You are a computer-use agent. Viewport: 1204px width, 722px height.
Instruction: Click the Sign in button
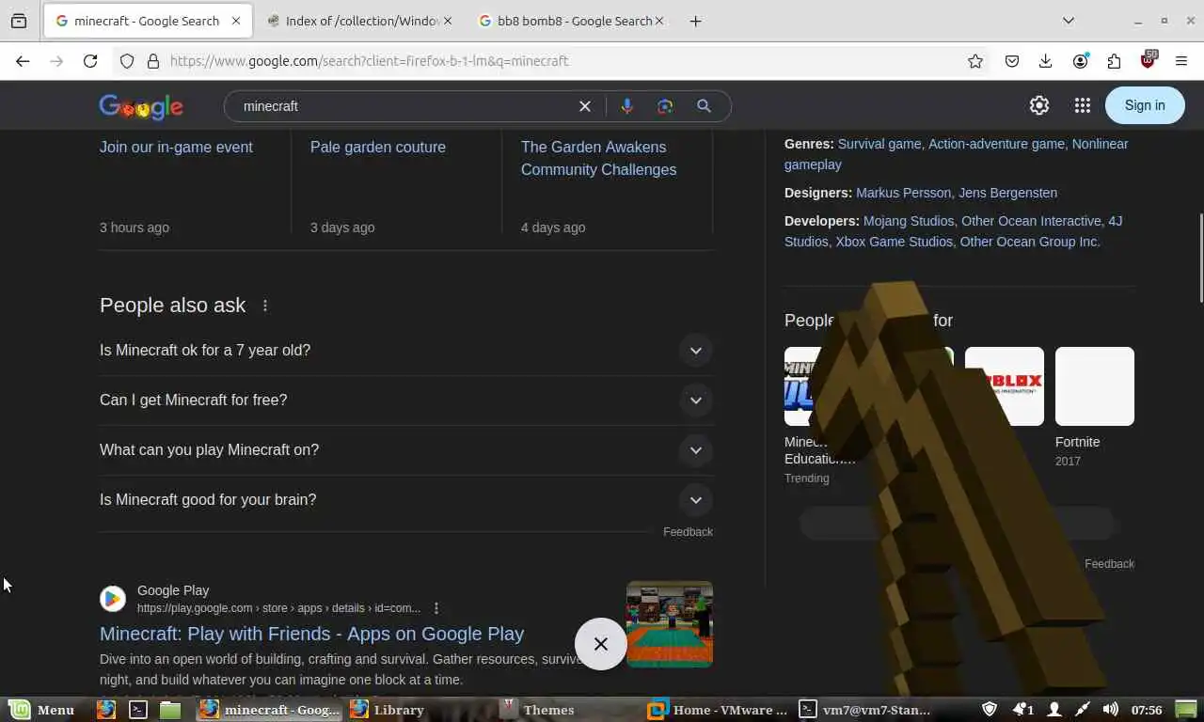pyautogui.click(x=1145, y=105)
